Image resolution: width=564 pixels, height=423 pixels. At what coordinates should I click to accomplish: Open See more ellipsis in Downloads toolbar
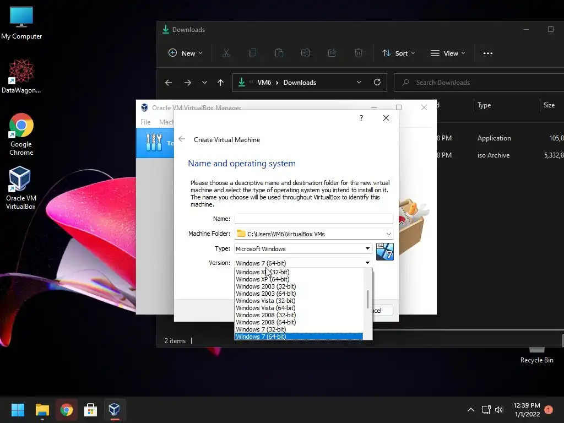point(488,53)
